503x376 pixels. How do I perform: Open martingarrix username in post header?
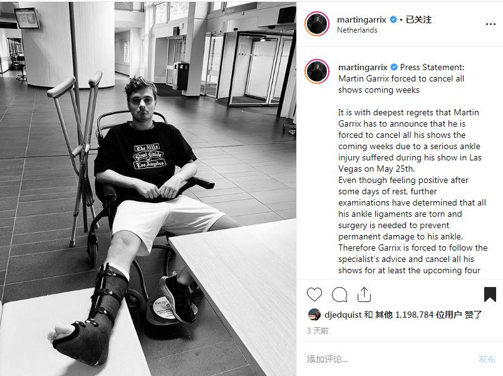tap(361, 19)
